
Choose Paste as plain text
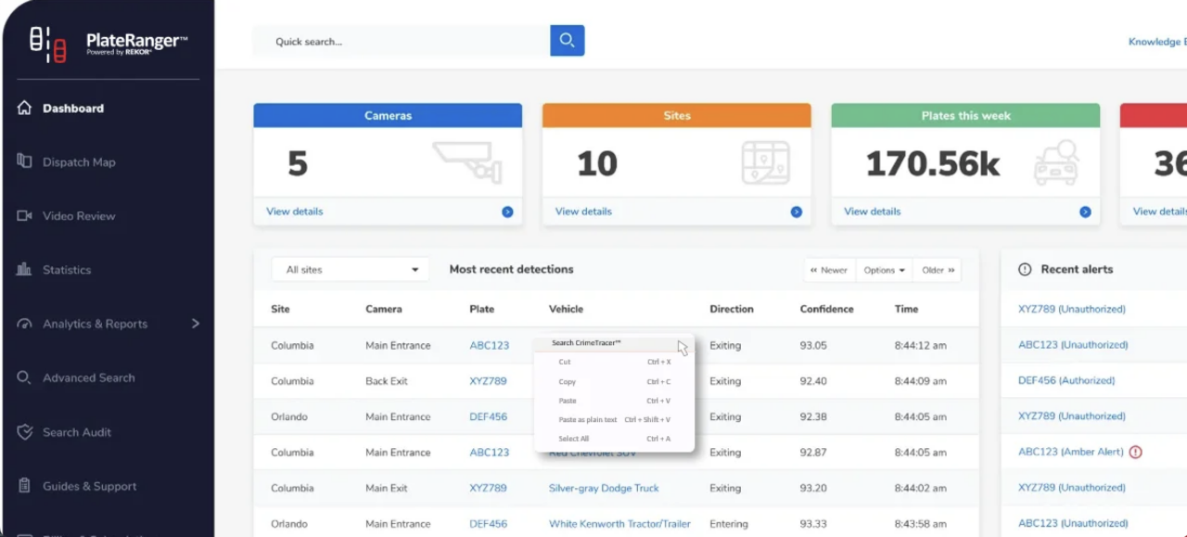613,419
